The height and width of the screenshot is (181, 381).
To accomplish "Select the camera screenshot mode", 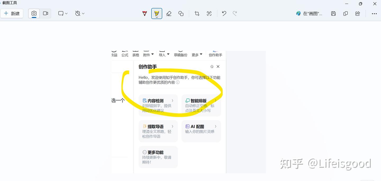I will click(34, 13).
